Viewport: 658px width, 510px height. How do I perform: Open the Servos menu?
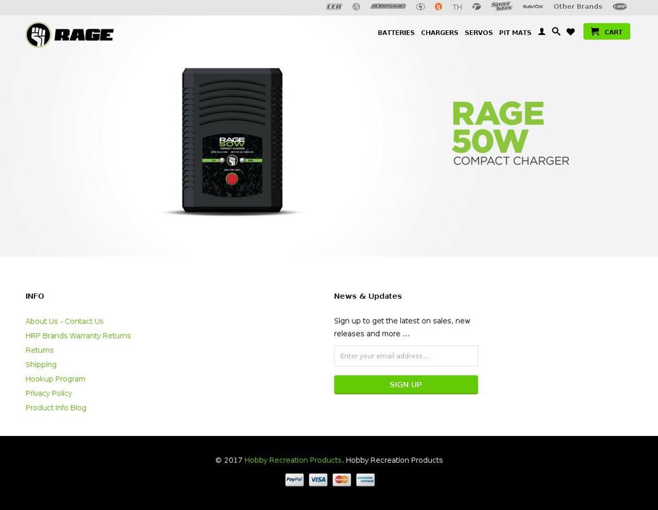tap(478, 33)
